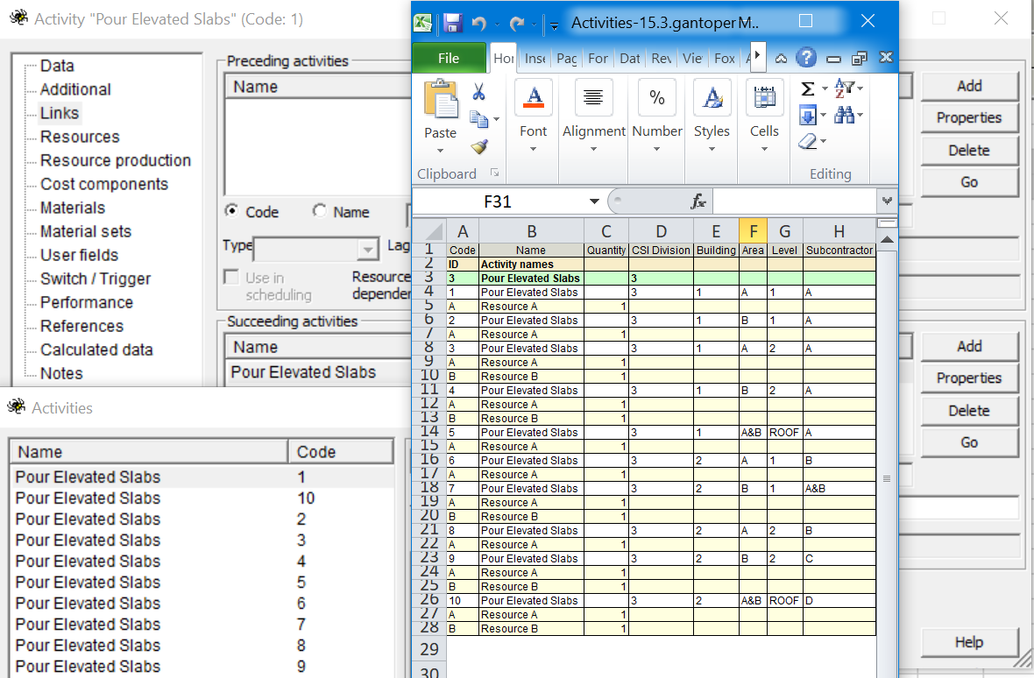Click the Excel Save icon
Image resolution: width=1034 pixels, height=678 pixels.
(452, 23)
